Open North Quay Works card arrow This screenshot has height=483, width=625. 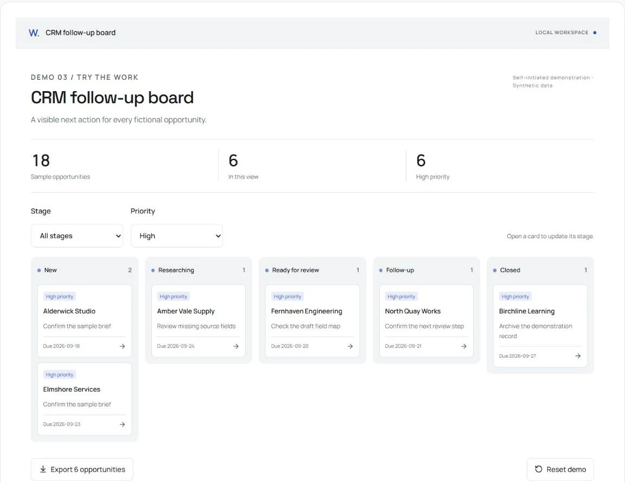463,346
